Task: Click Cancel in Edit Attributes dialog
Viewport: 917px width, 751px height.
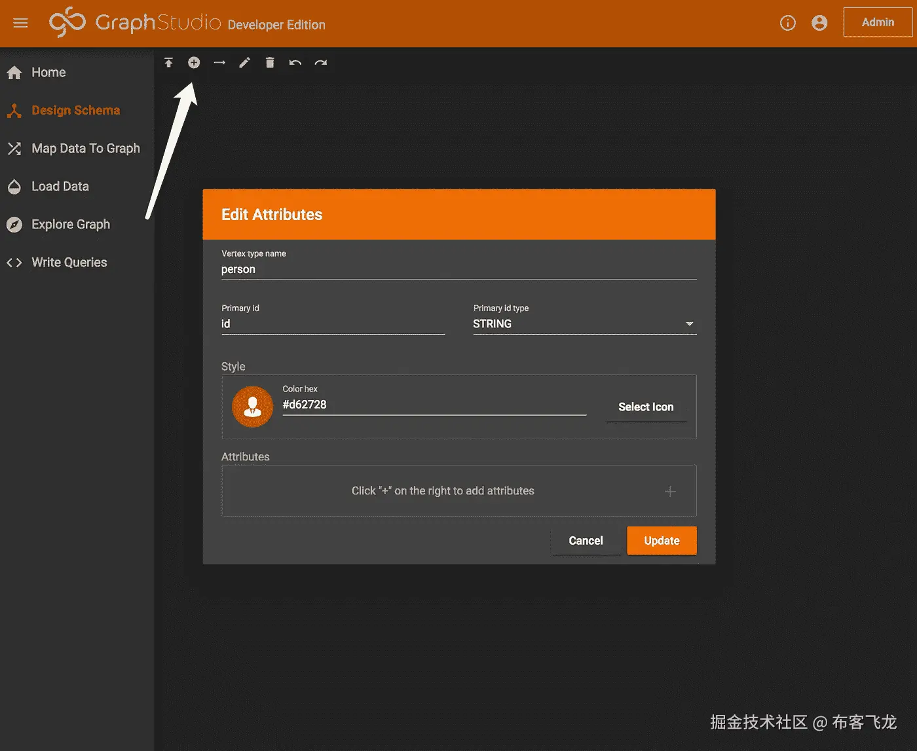Action: 586,541
